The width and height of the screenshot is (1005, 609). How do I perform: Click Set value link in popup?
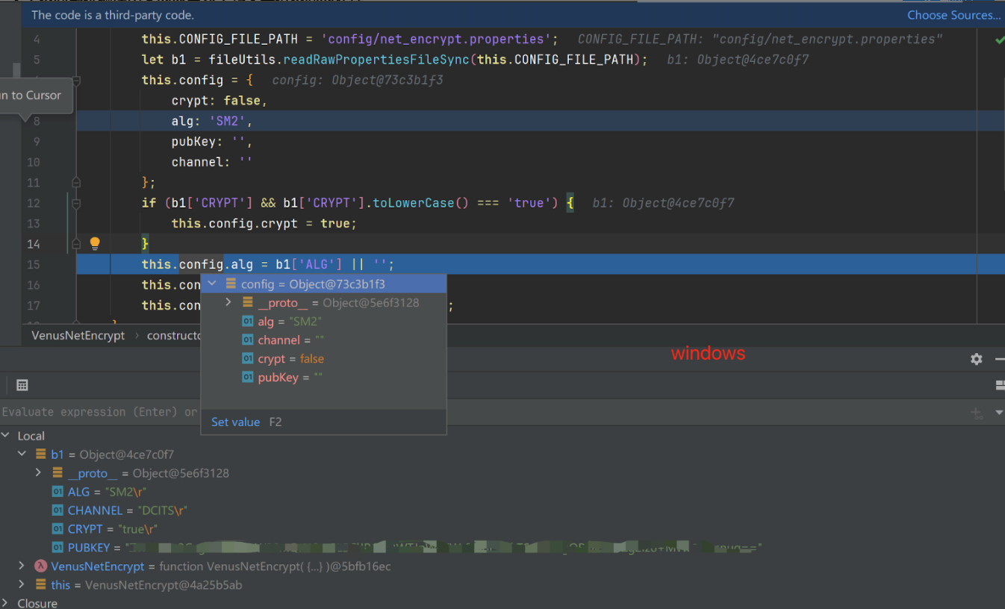click(x=235, y=422)
